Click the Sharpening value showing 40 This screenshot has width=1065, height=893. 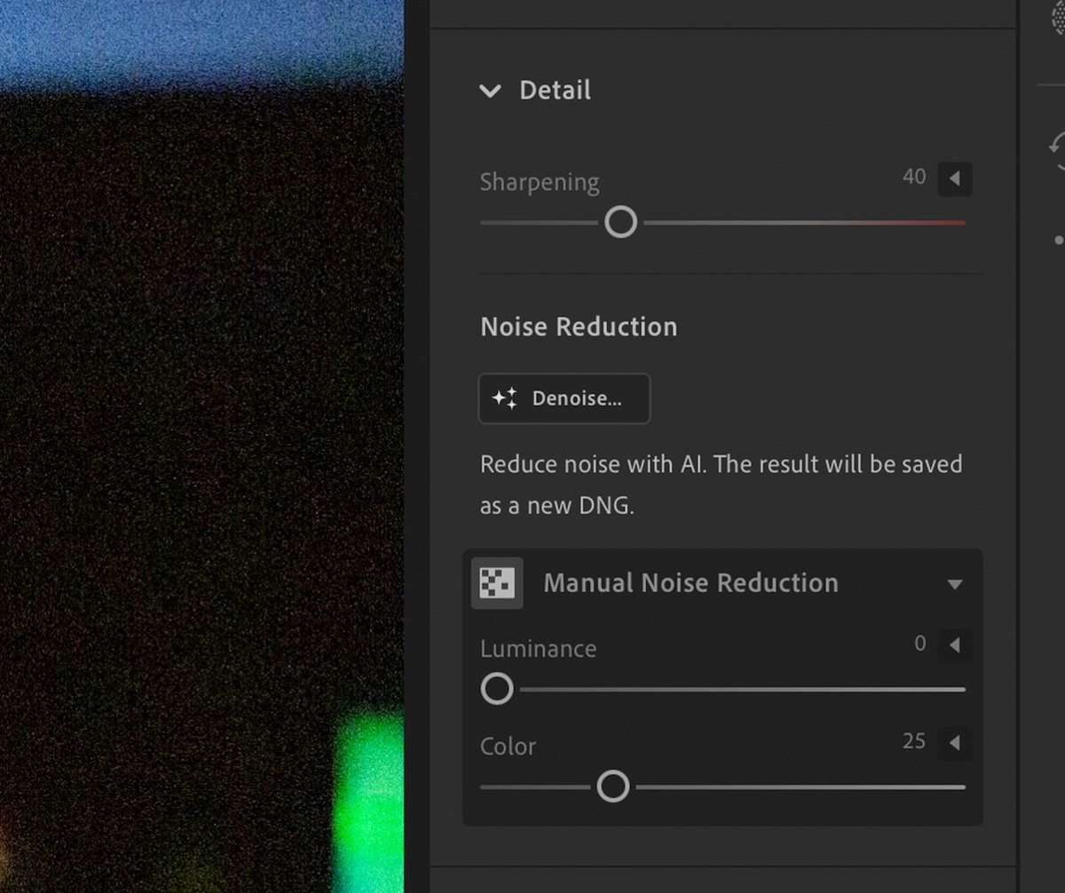(x=913, y=178)
